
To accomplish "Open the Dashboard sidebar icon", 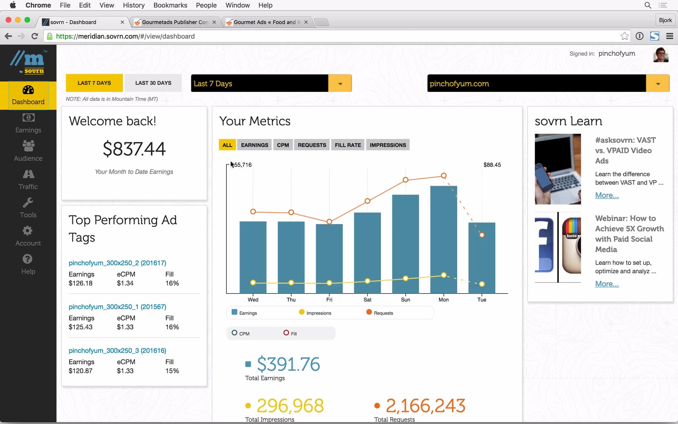I will coord(28,95).
